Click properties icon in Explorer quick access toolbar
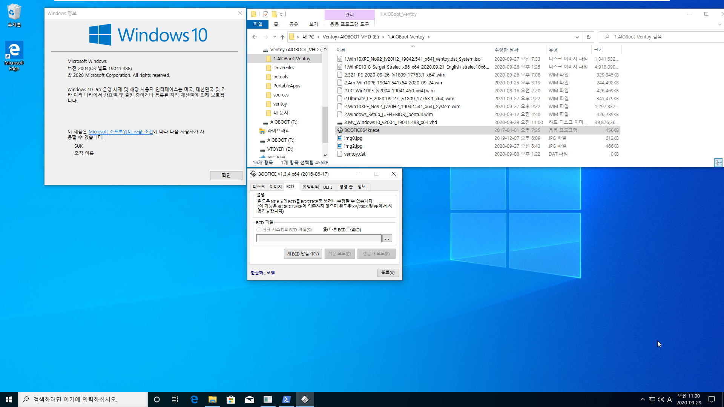Image resolution: width=724 pixels, height=407 pixels. 266,14
